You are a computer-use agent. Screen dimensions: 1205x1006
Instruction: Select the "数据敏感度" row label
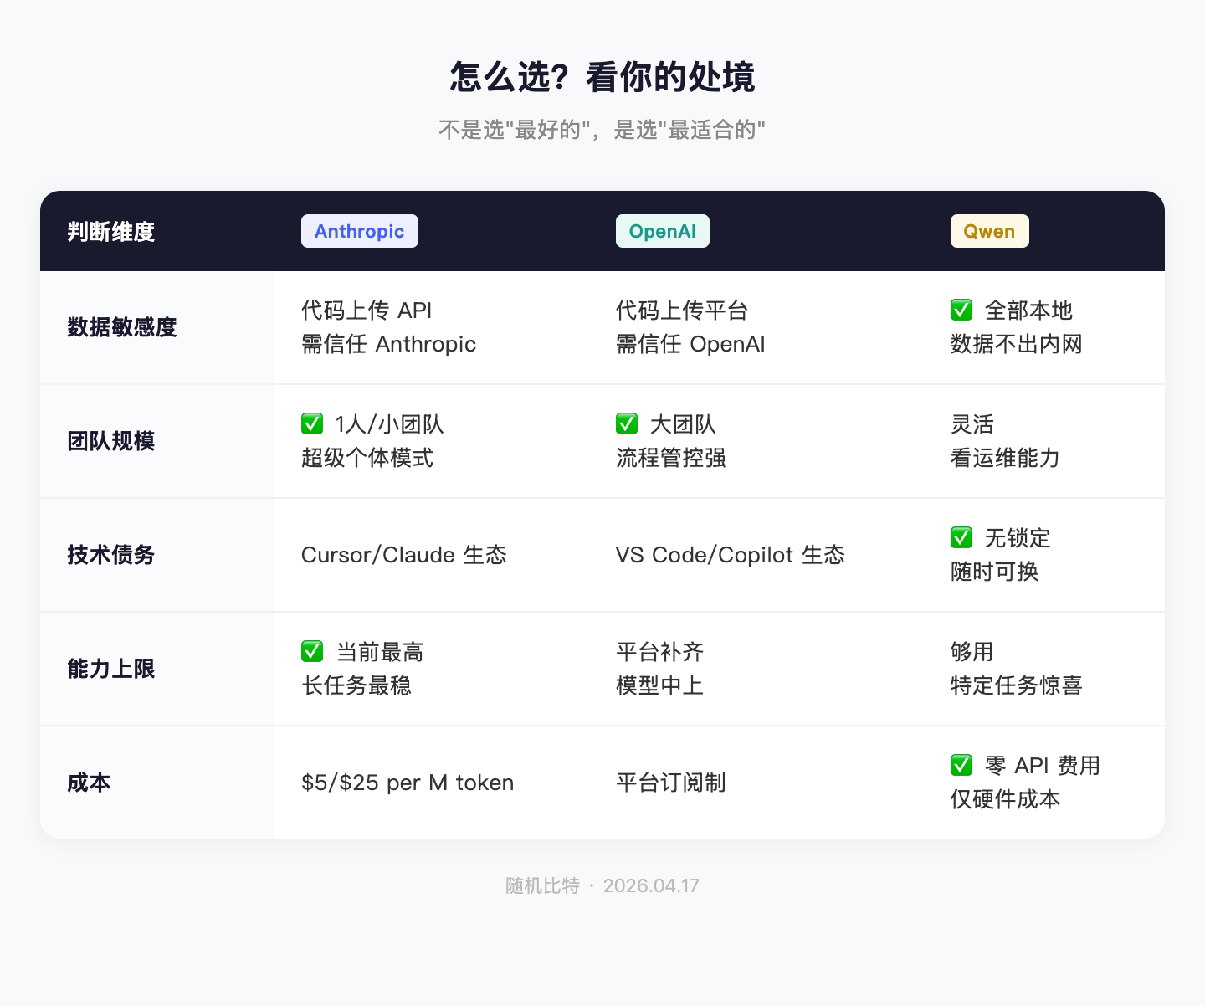[x=122, y=327]
